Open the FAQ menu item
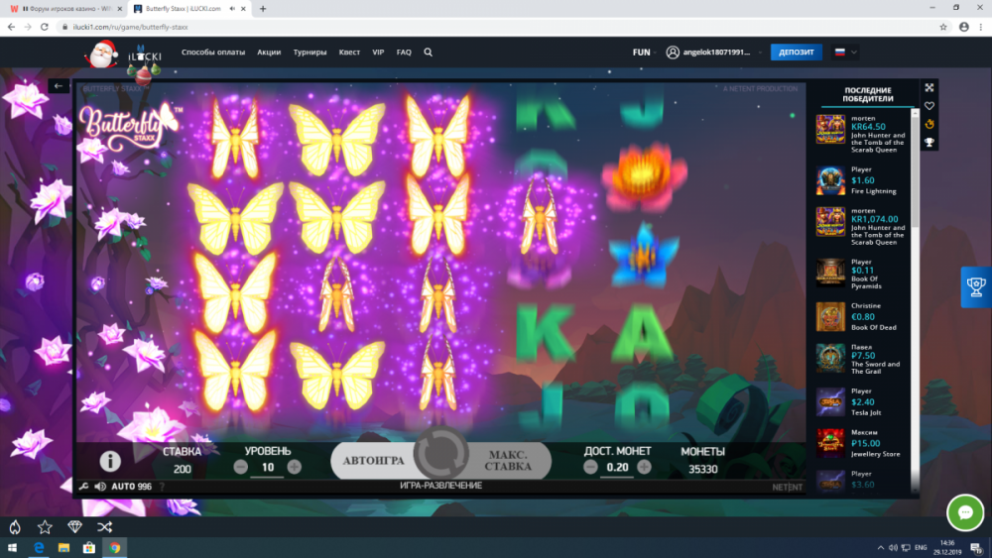 click(x=404, y=53)
